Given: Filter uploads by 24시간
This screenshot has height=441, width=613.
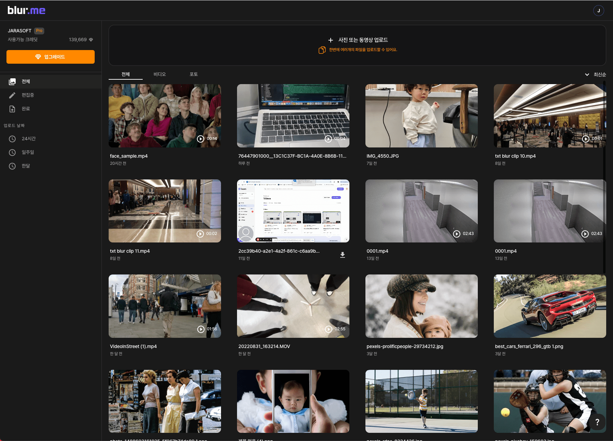Looking at the screenshot, I should coord(28,139).
